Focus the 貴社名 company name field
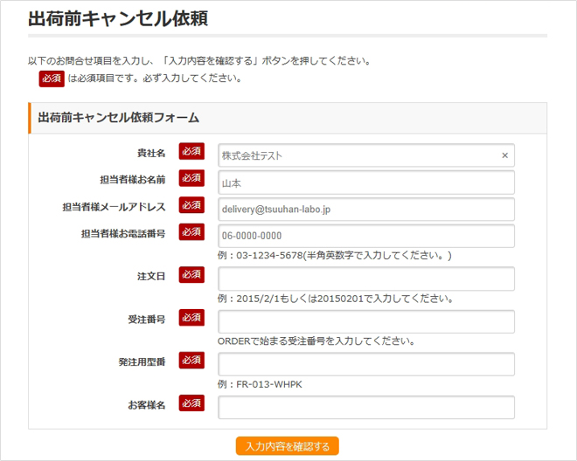Screen dimensions: 577x461 (358, 155)
